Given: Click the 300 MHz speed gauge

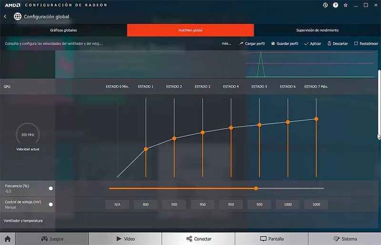Looking at the screenshot, I should tap(28, 134).
